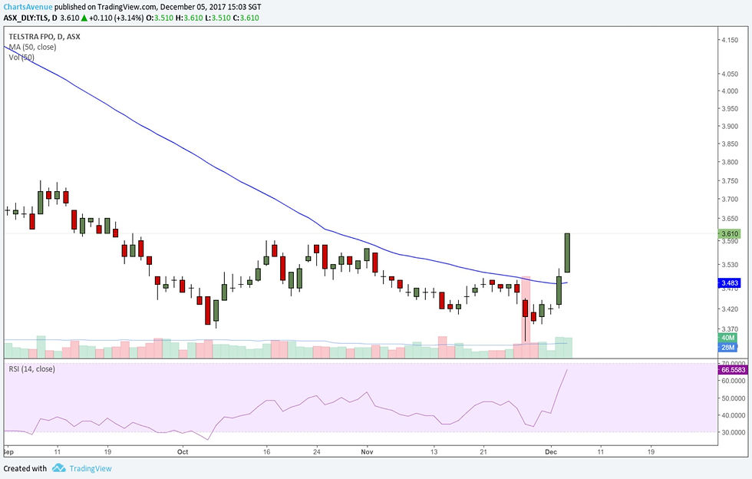Click the Dec date axis label
This screenshot has width=752, height=479.
click(551, 451)
